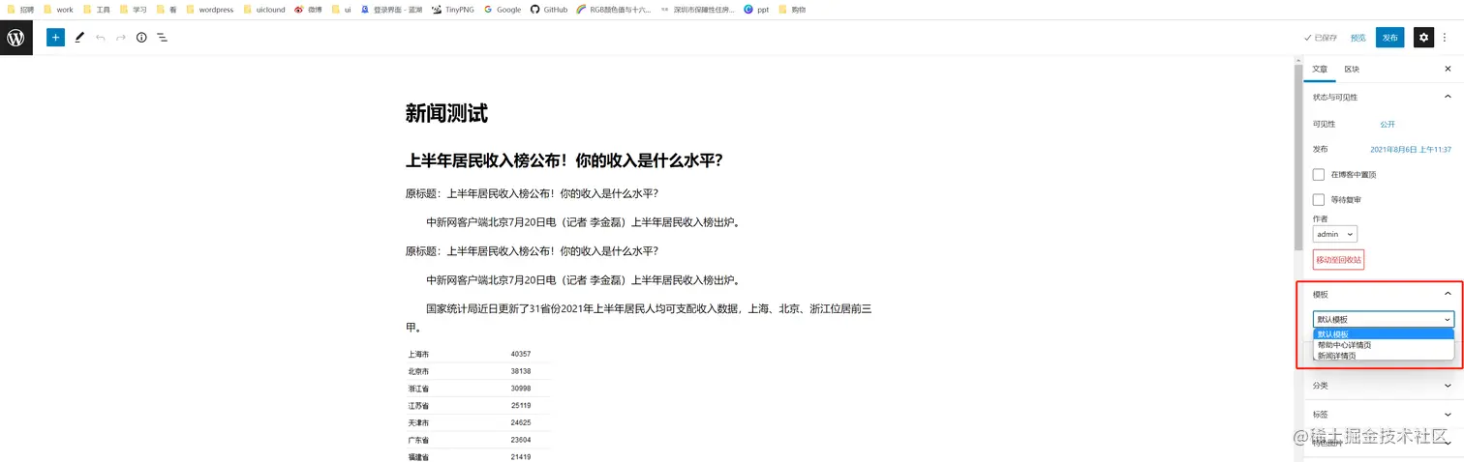Open the list view outline
The width and height of the screenshot is (1464, 462).
coord(162,38)
